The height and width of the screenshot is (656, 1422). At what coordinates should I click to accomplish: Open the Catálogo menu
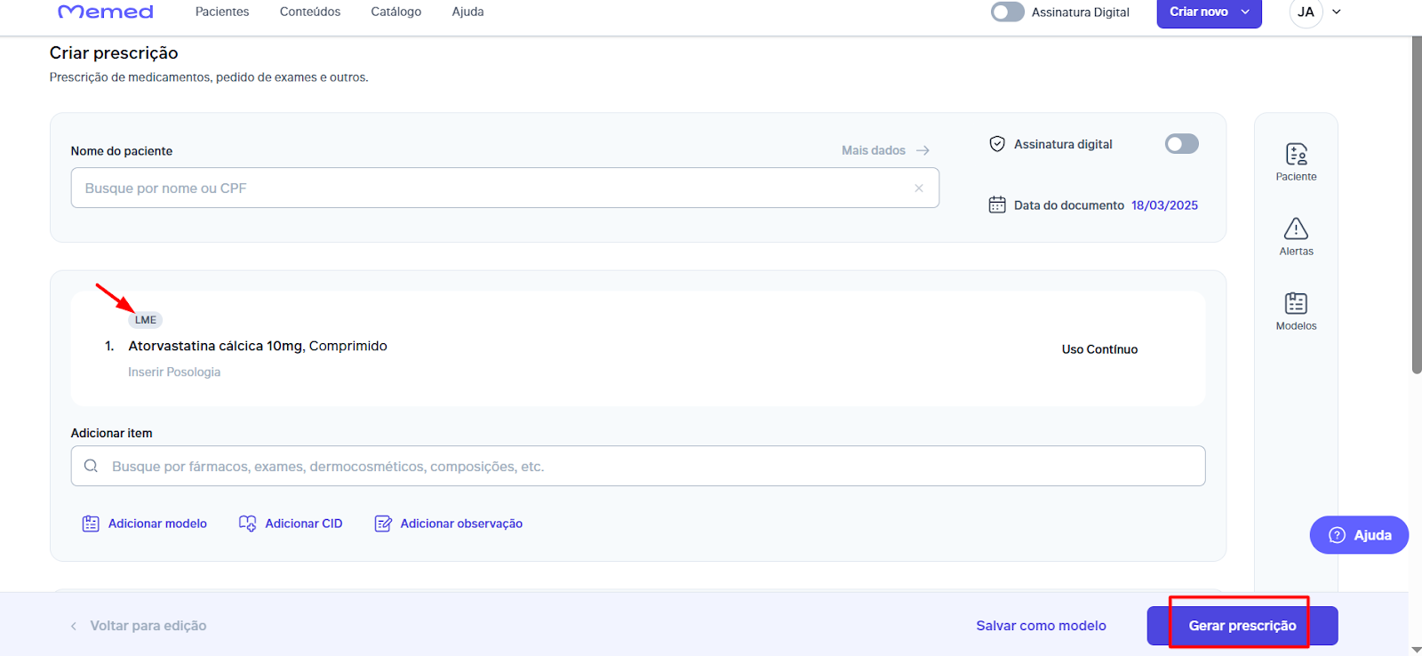(x=396, y=12)
